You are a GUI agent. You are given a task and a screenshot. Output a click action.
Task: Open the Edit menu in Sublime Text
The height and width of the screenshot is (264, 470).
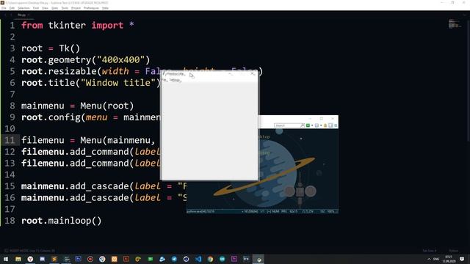[12, 8]
